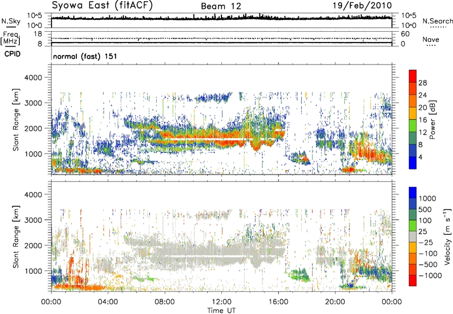This screenshot has width=453, height=314.
Task: Click the '60' Nave axis tick
Action: [x=405, y=34]
